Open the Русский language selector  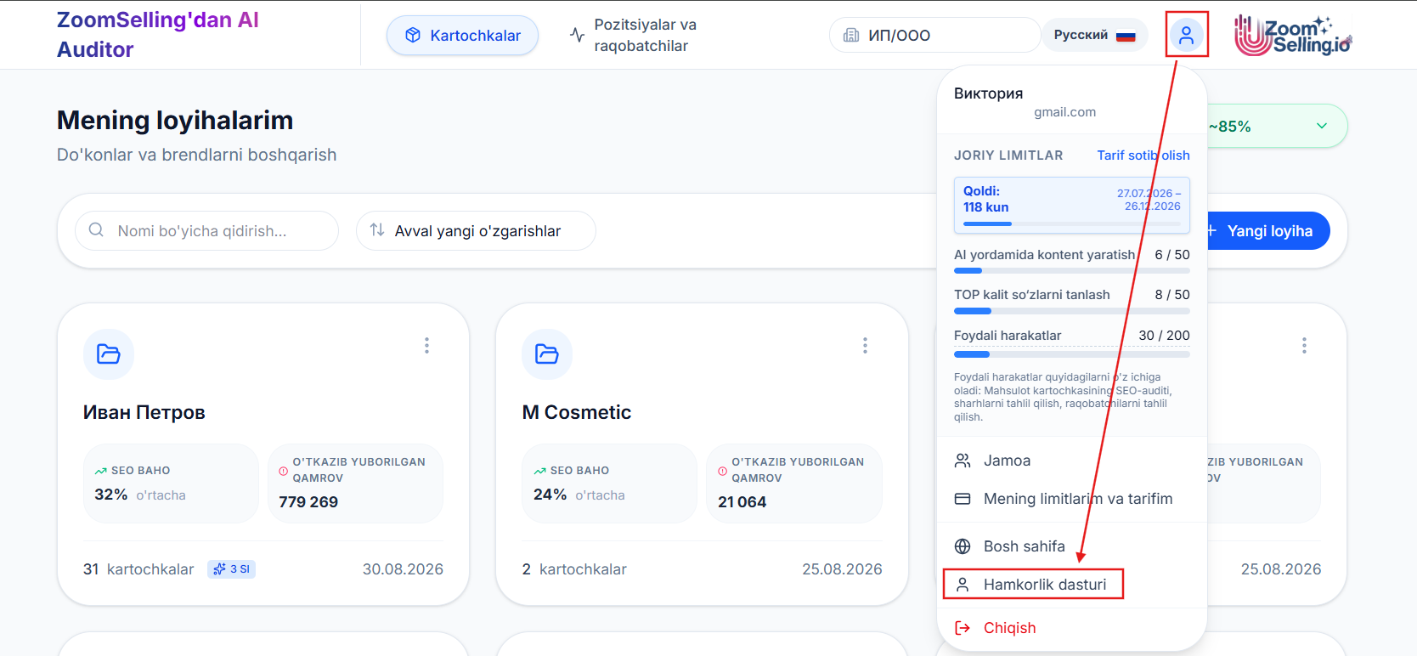click(x=1094, y=35)
